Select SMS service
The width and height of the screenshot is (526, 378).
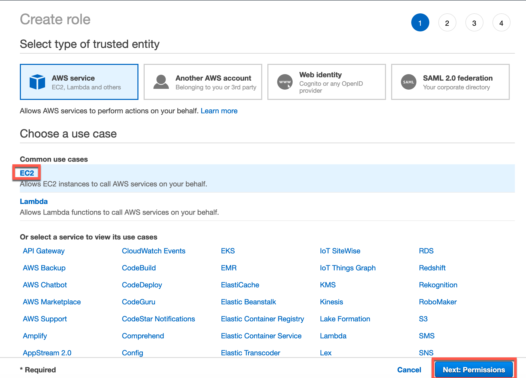pyautogui.click(x=427, y=336)
